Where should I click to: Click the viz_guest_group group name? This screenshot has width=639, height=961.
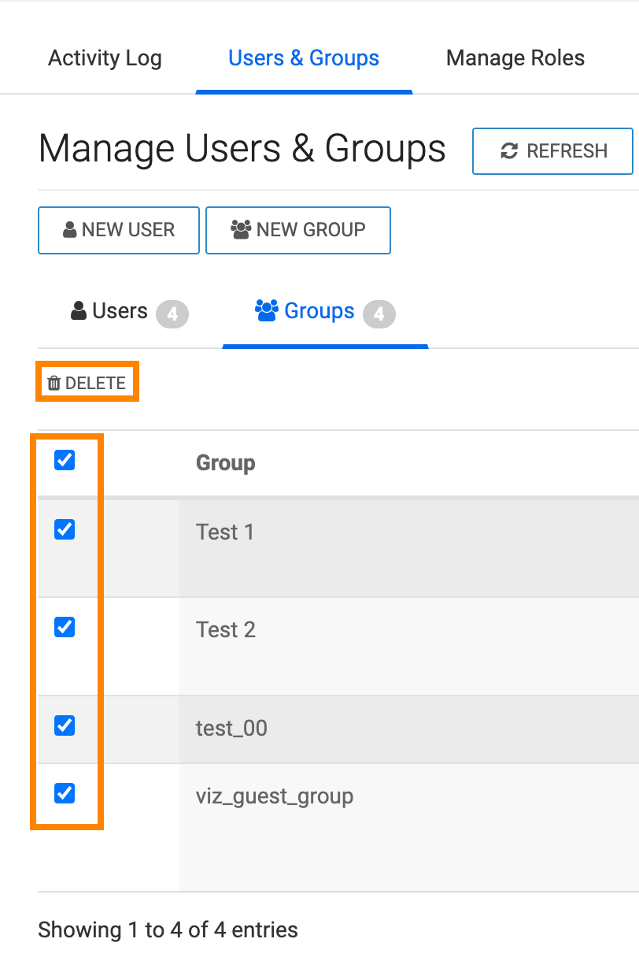tap(275, 796)
